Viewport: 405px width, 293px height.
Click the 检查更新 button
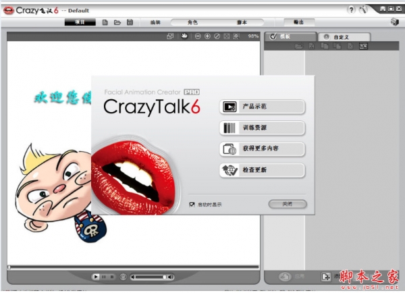262,170
